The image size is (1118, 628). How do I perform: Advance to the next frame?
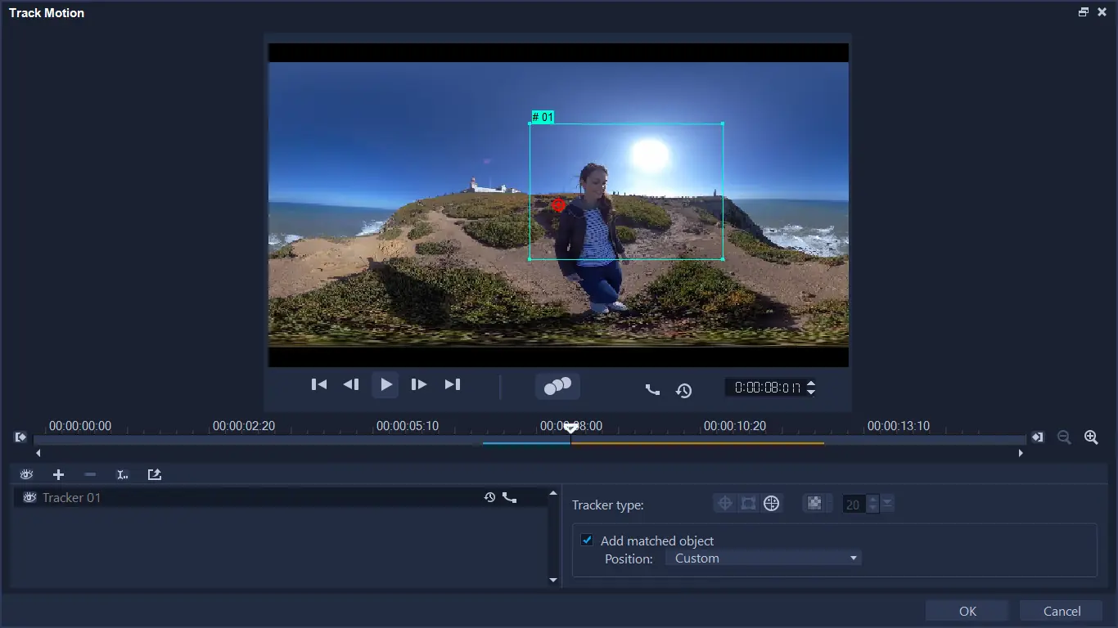(418, 384)
